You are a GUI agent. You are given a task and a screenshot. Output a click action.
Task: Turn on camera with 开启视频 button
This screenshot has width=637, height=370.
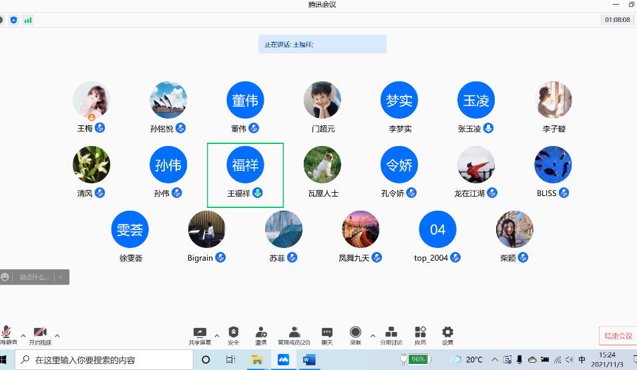coord(40,333)
